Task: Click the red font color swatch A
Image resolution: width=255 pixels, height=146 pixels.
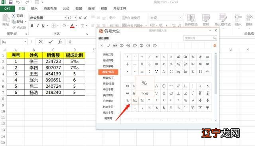Action: 73,26
